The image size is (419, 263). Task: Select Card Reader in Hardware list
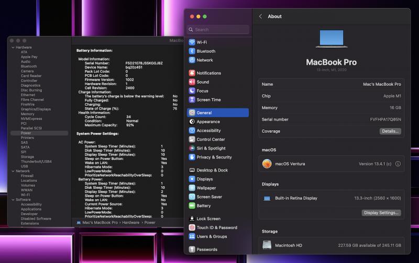pyautogui.click(x=31, y=76)
